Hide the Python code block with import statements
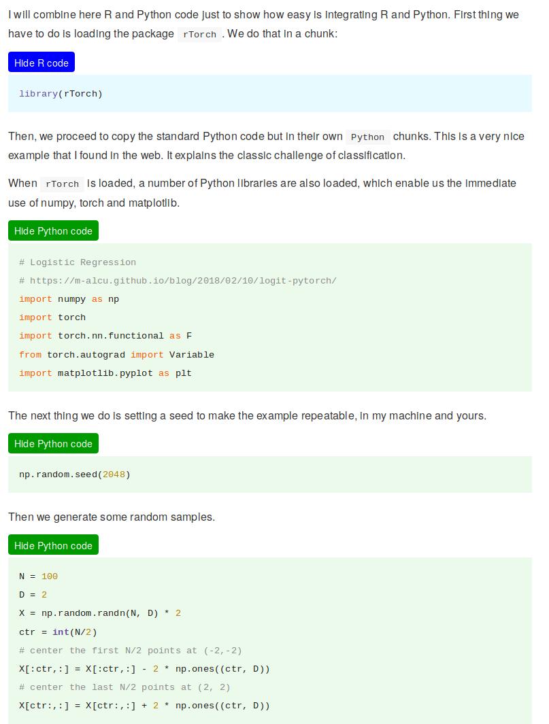The height and width of the screenshot is (724, 549). click(x=53, y=231)
